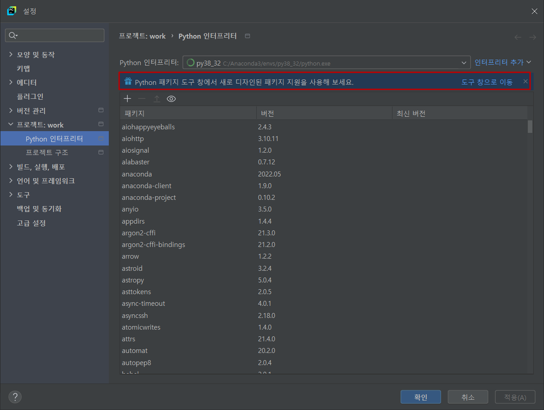Click the project-level icon beside 프로젝트: work
Image resolution: width=544 pixels, height=410 pixels.
tap(101, 124)
